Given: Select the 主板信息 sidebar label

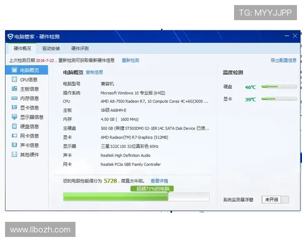Looking at the screenshot, I should coord(30,89).
